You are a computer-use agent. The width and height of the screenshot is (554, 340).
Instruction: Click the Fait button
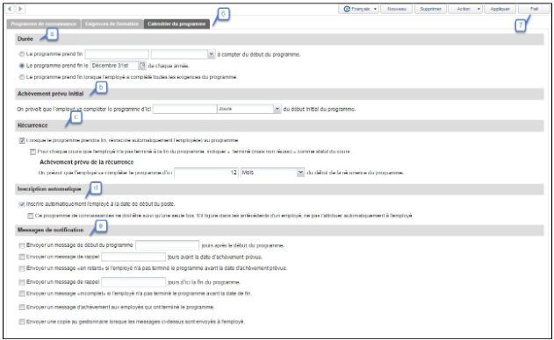click(534, 9)
